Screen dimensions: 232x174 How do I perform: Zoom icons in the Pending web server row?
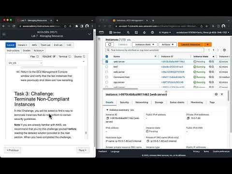(211, 61)
